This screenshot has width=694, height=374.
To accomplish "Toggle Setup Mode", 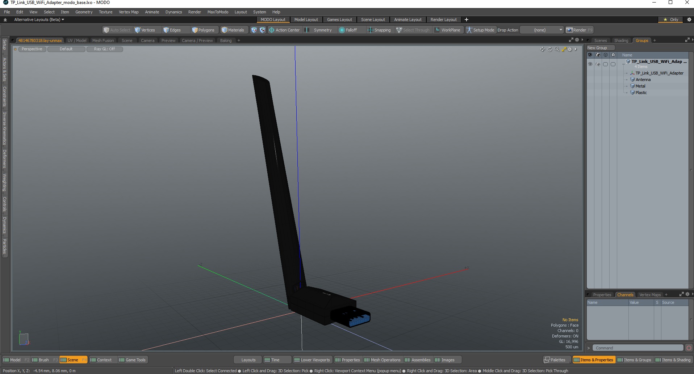I will click(x=480, y=30).
